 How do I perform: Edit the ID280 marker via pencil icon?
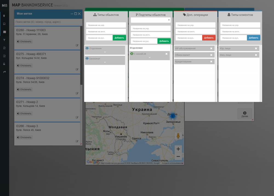tap(77, 45)
